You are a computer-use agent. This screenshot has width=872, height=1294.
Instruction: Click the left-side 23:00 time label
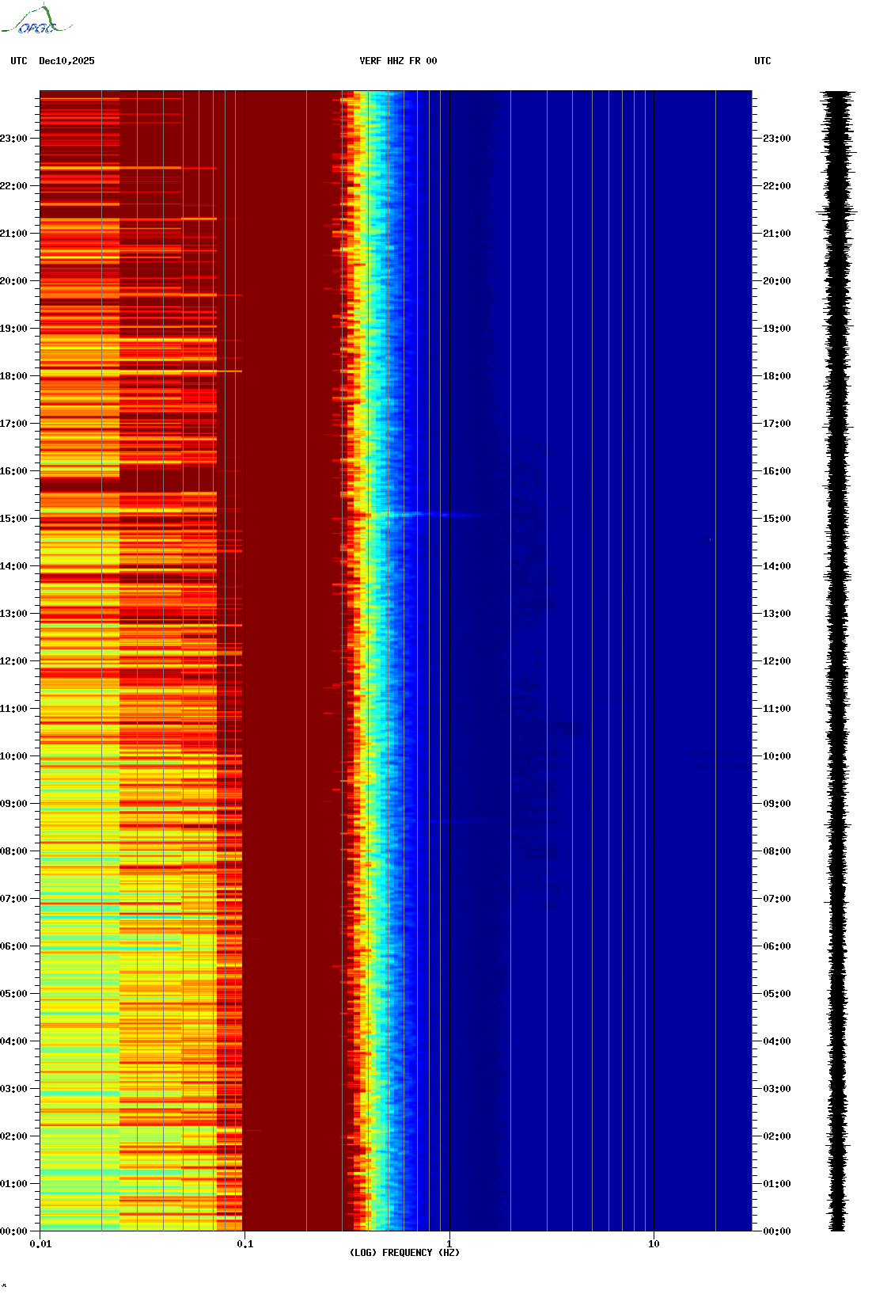click(x=13, y=139)
